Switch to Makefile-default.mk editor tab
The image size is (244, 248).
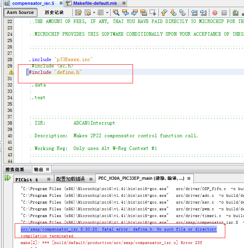click(95, 3)
